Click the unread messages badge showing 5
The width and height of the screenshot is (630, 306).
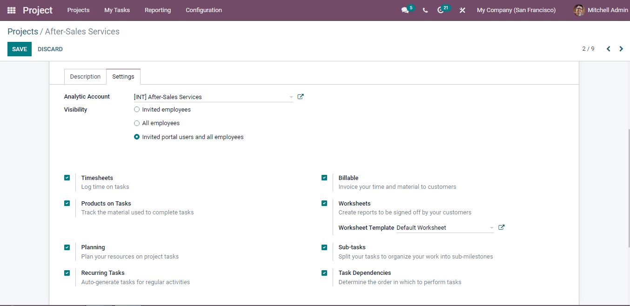tap(410, 7)
